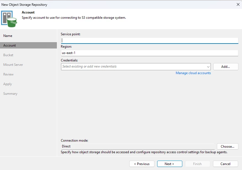Click the Credentials: label text
Image resolution: width=242 pixels, height=170 pixels.
[x=69, y=60]
